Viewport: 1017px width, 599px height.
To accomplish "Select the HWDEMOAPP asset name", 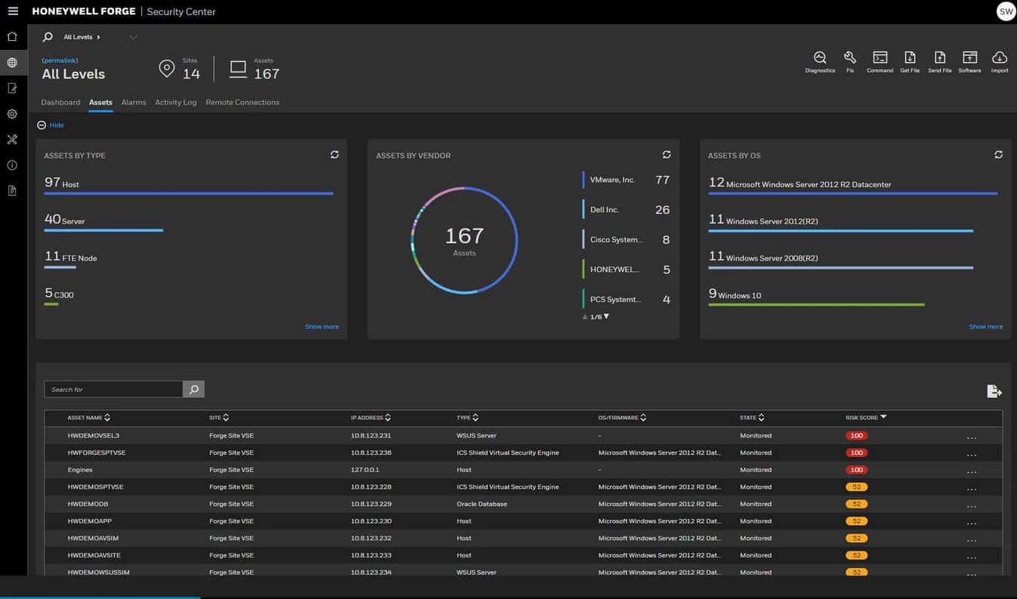I will point(90,521).
